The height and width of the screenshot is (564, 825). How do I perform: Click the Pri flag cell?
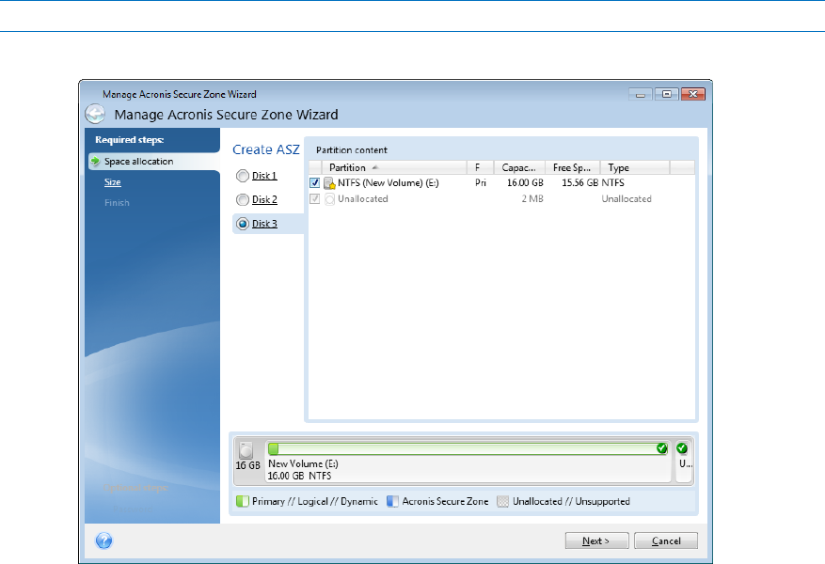(x=481, y=183)
